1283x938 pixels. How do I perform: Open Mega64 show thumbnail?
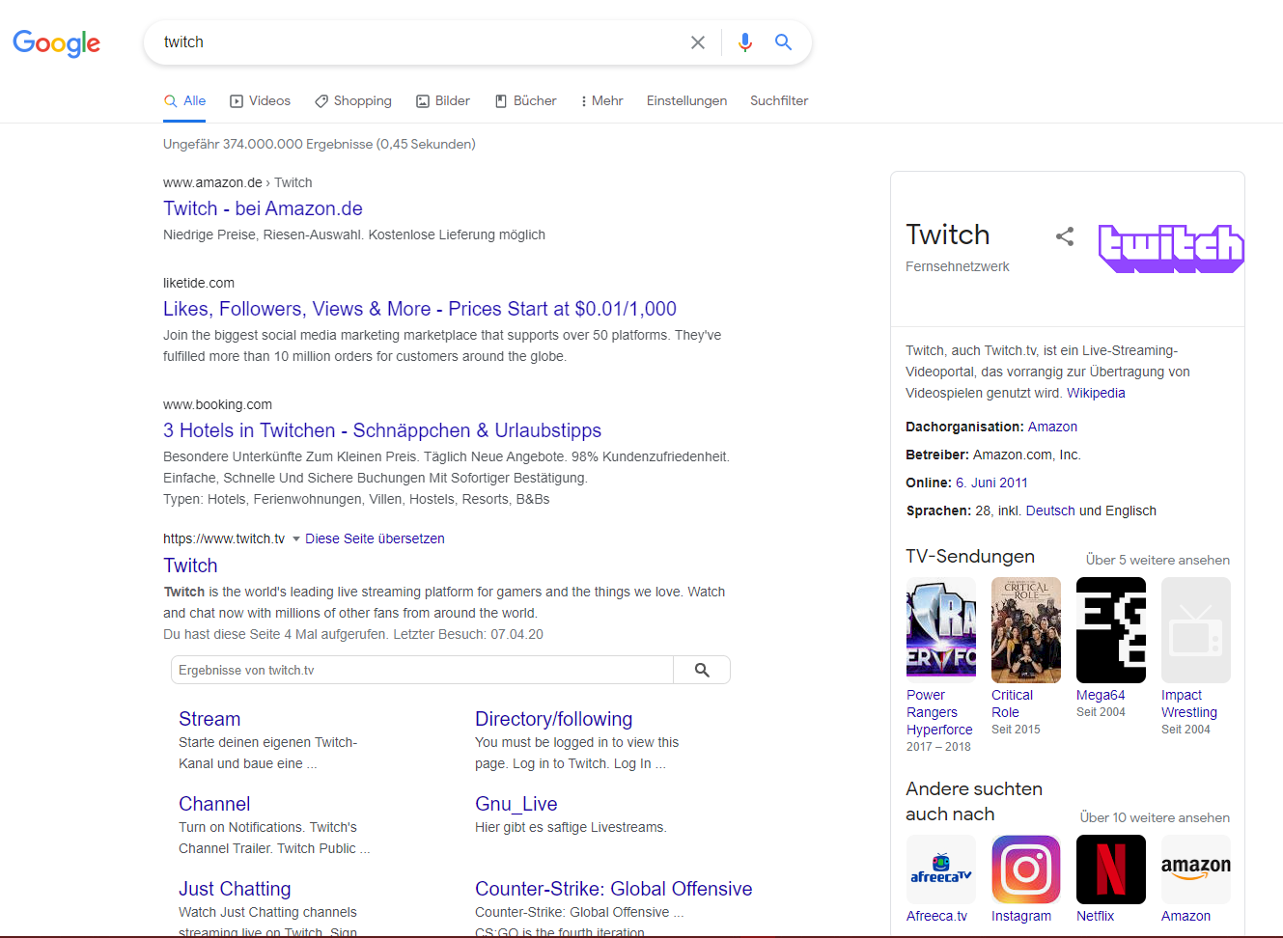[x=1111, y=630]
